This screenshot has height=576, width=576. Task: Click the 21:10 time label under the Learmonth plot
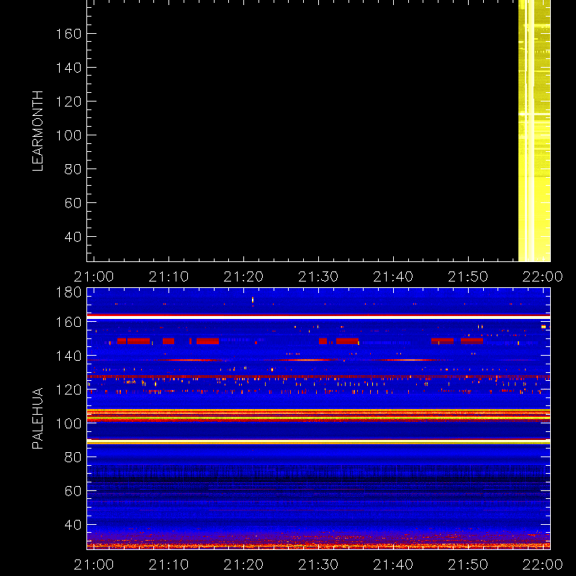click(x=168, y=276)
